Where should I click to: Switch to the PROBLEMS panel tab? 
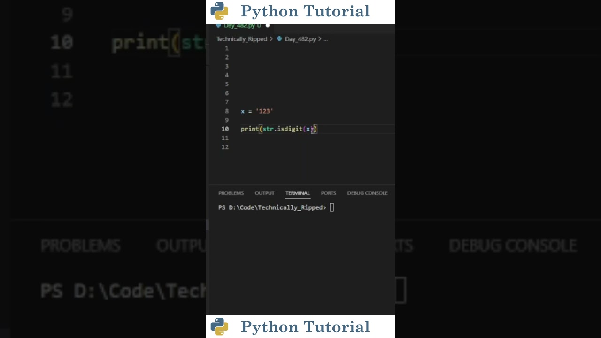[231, 193]
